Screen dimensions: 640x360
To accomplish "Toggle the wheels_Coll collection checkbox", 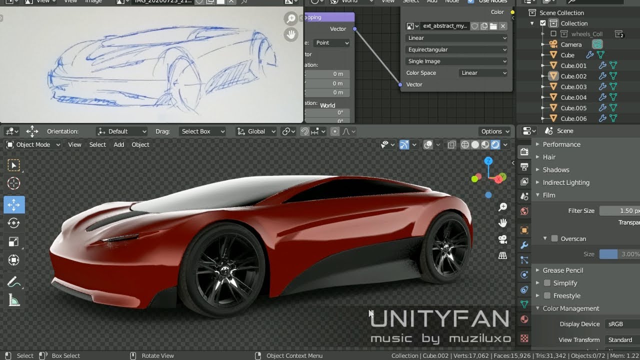I will [553, 34].
